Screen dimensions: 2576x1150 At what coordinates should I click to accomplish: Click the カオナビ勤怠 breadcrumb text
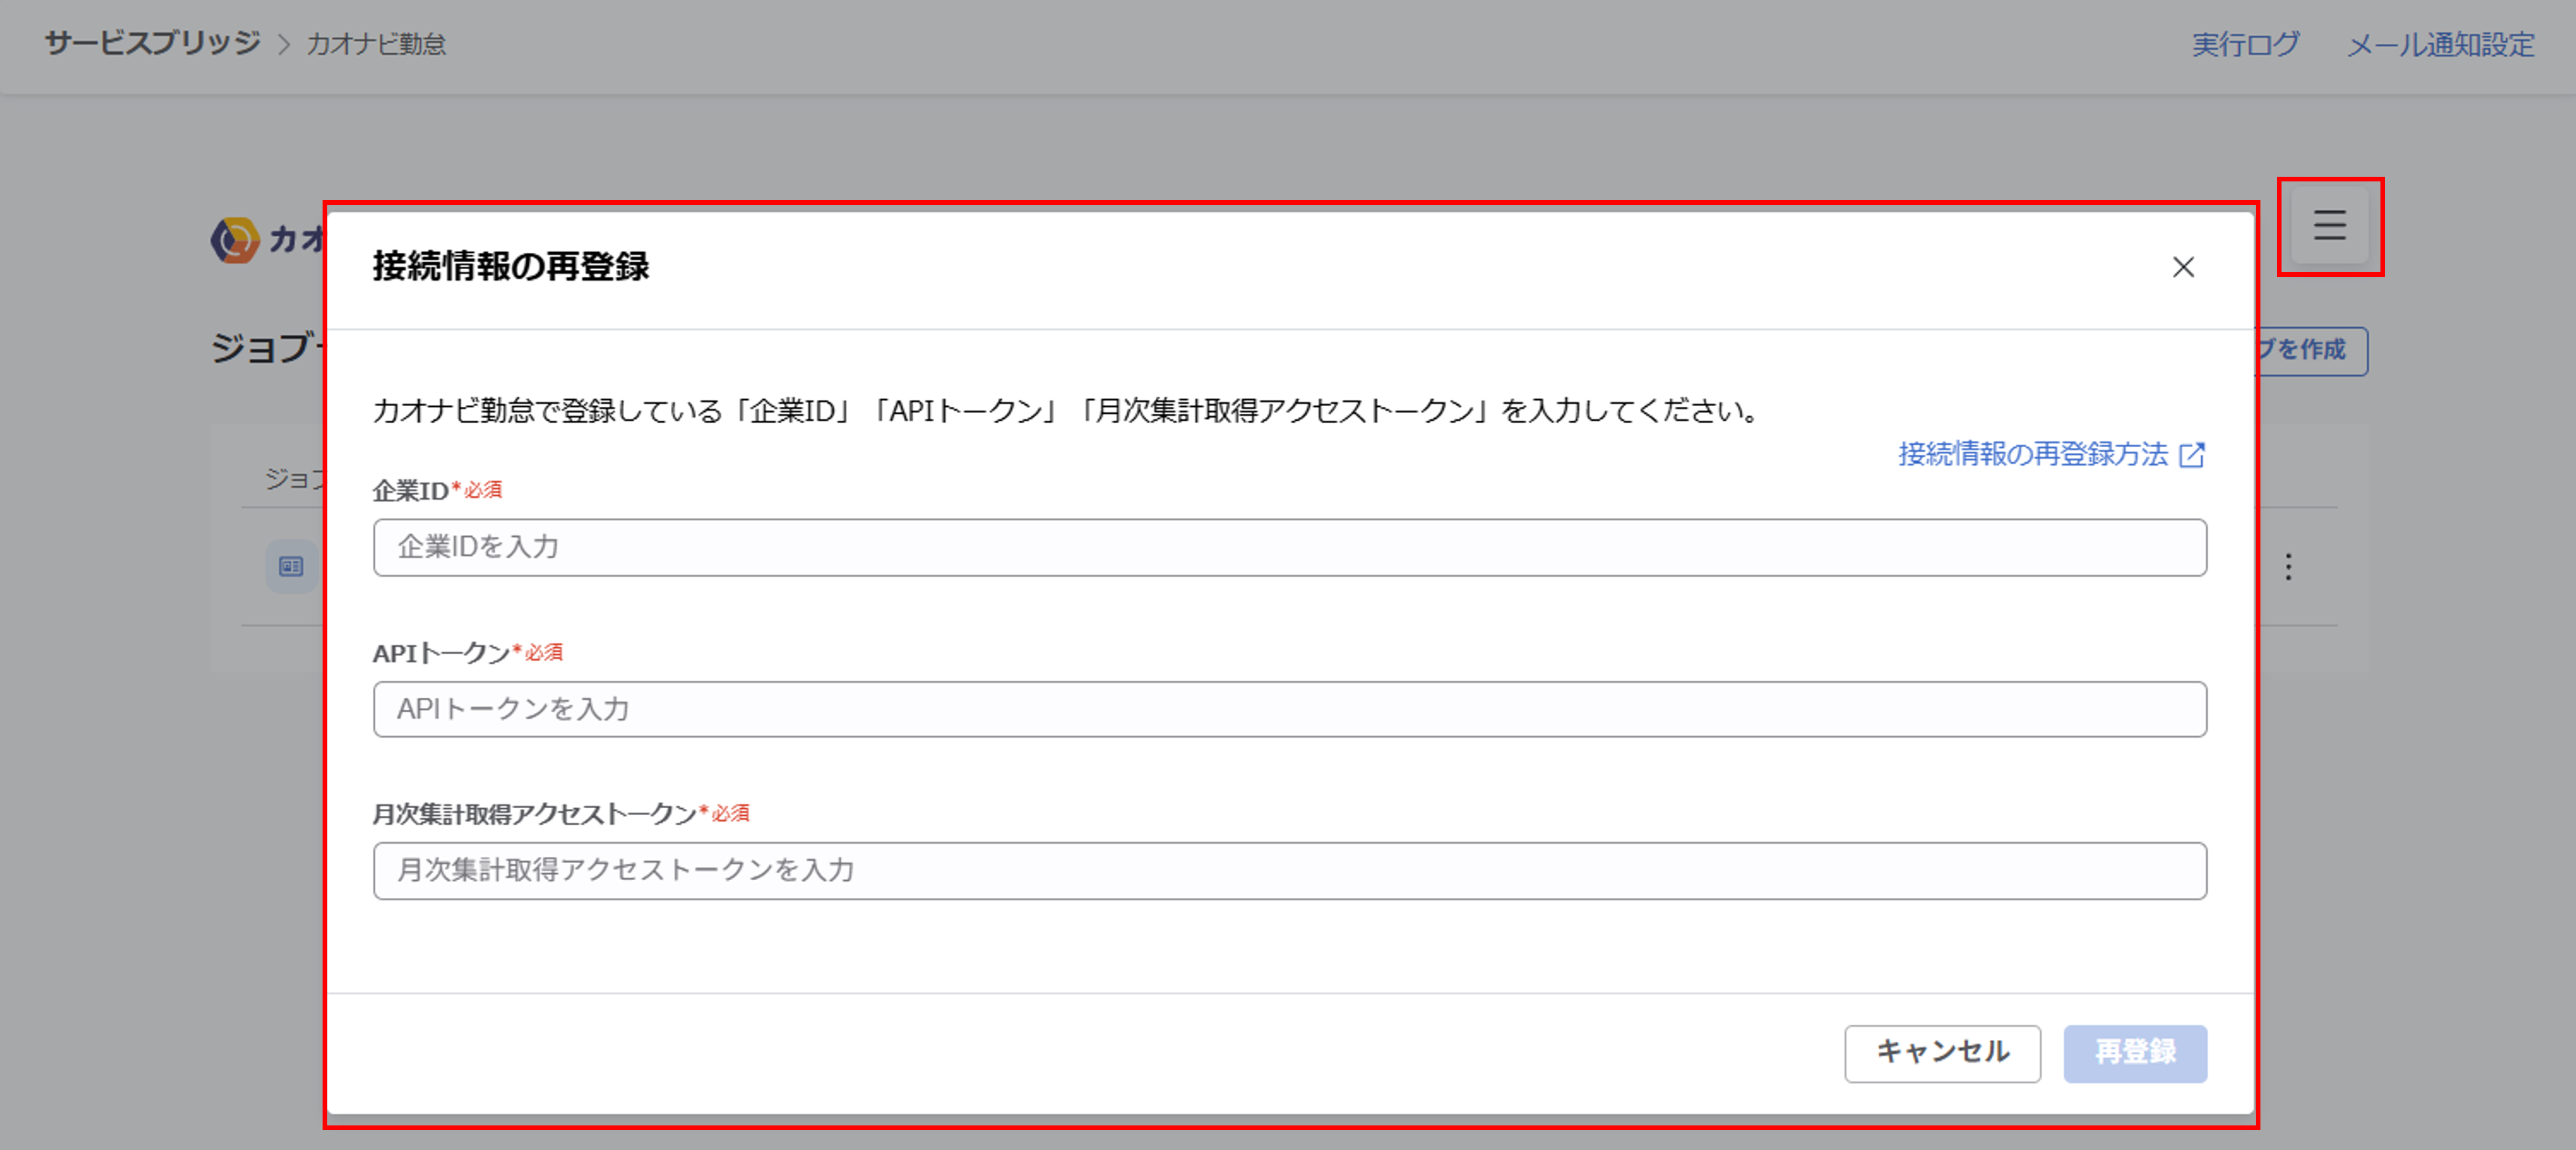376,45
